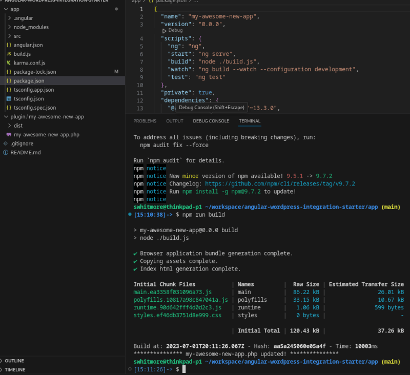Click the PHP elephant icon beside my-awesome-new-app.php
This screenshot has height=375, width=410.
pos(9,135)
